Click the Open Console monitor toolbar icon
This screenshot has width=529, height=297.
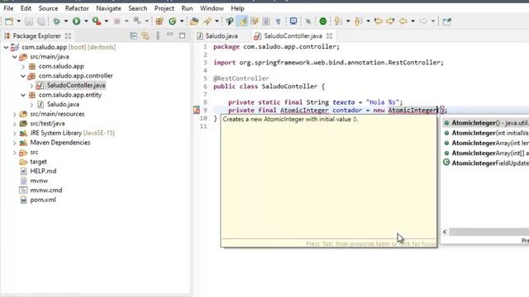coord(293,21)
